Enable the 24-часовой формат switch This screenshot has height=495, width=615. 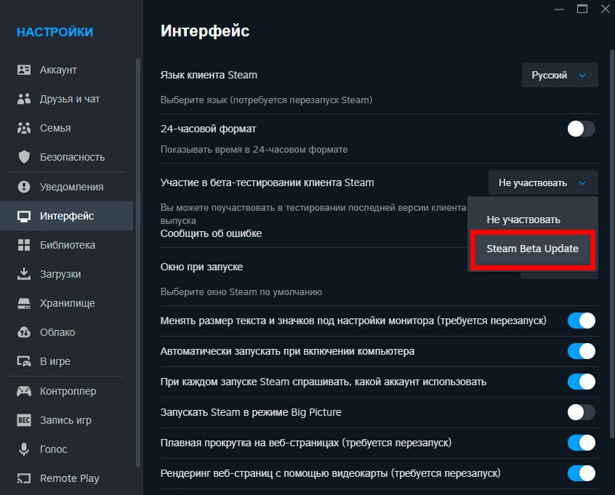[582, 129]
